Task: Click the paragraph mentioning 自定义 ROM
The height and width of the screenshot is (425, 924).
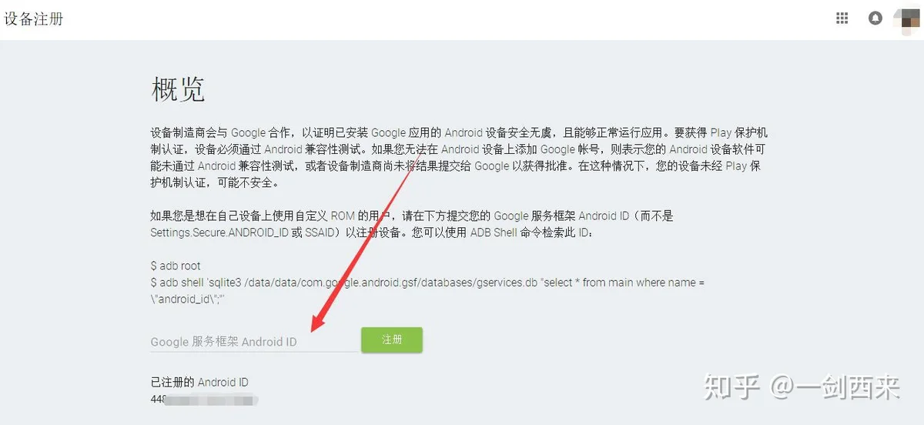Action: 412,224
